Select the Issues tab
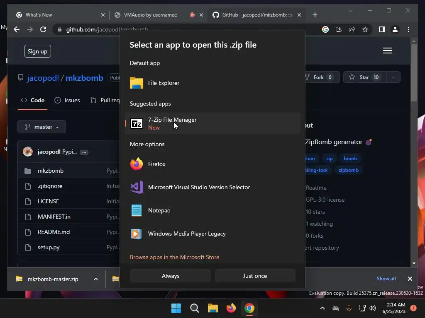The image size is (425, 318). pyautogui.click(x=67, y=100)
